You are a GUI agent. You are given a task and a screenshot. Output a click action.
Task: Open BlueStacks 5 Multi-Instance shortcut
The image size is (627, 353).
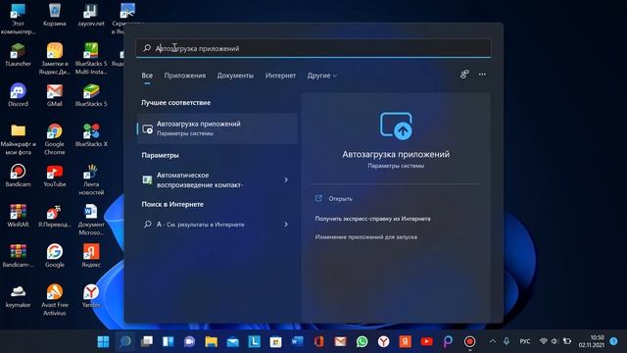click(91, 59)
